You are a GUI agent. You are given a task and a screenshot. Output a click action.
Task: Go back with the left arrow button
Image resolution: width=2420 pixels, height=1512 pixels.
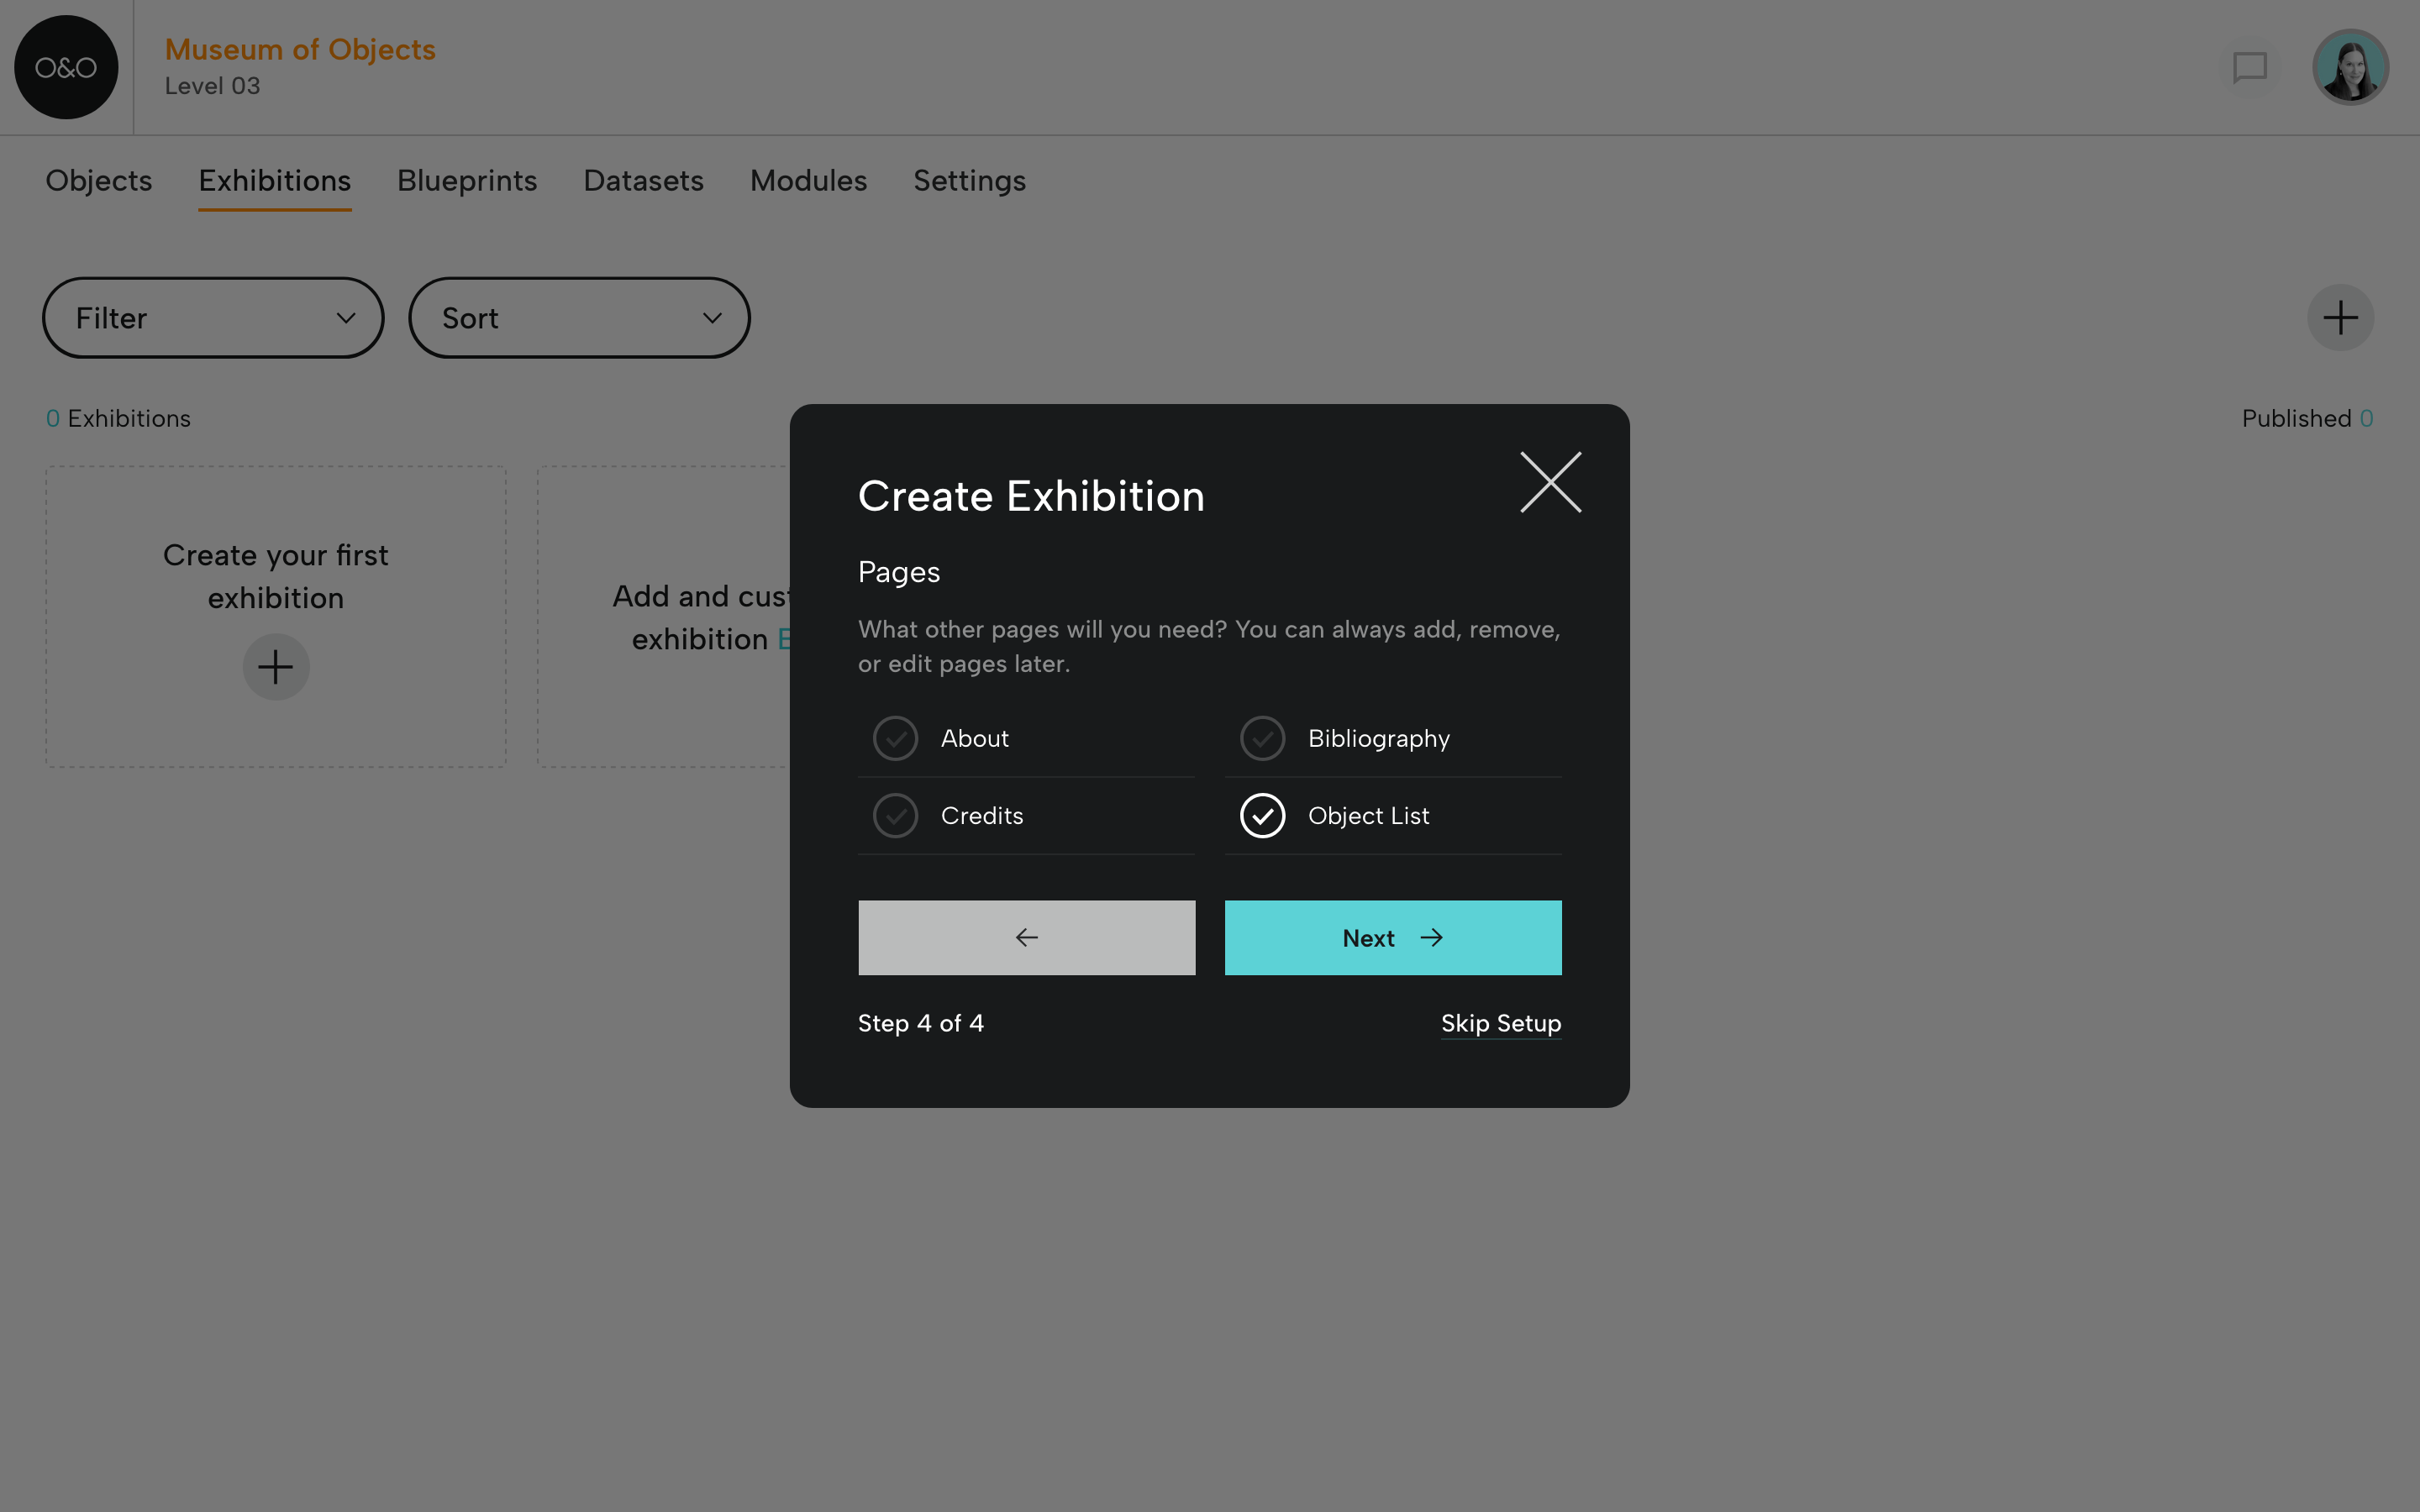coord(1026,938)
